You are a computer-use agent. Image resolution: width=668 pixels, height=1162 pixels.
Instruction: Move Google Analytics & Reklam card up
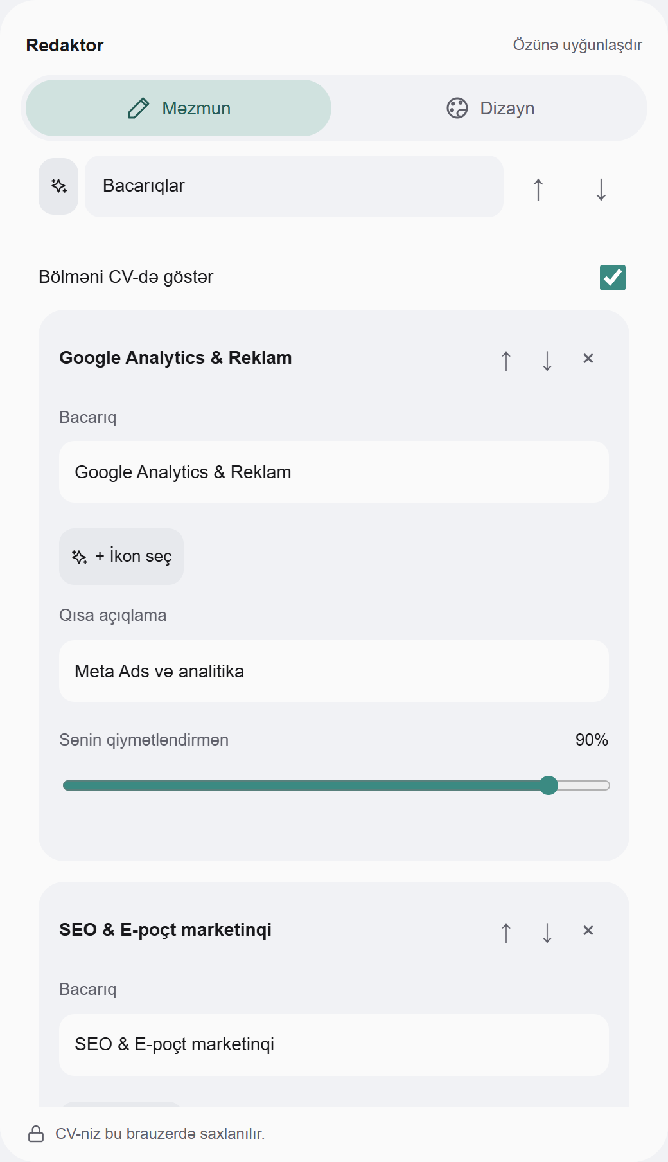coord(506,361)
